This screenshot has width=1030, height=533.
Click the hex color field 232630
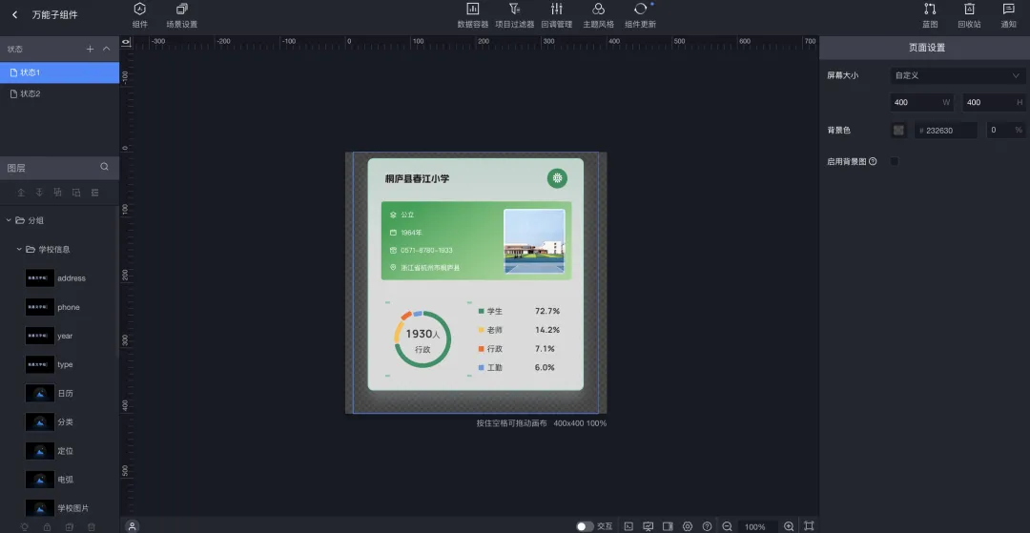point(946,130)
